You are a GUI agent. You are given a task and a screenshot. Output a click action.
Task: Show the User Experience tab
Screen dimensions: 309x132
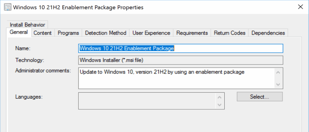click(x=151, y=33)
